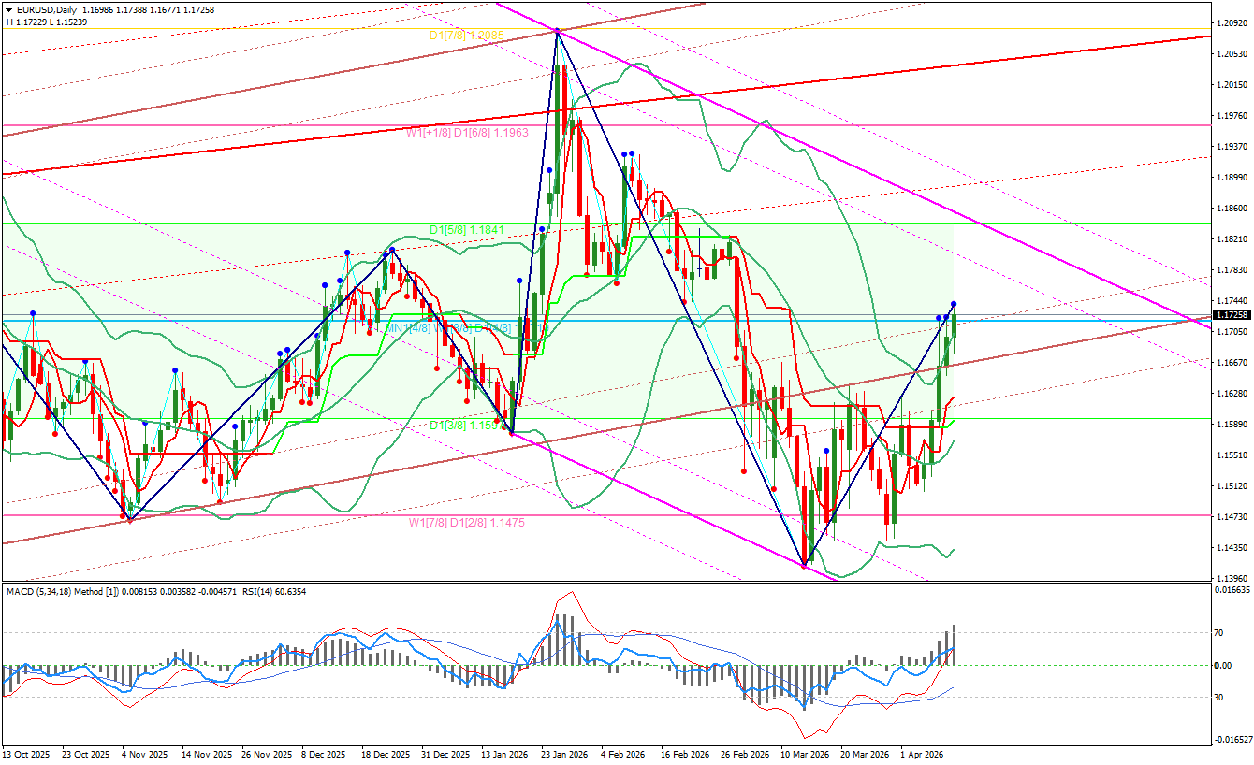Screen dimensions: 1254x765
Task: Select the D1[3/8] level label
Action: 464,426
